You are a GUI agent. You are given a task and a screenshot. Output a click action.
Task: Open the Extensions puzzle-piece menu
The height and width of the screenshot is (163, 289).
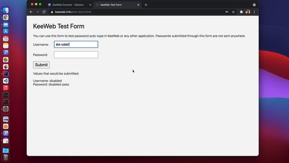click(x=241, y=12)
